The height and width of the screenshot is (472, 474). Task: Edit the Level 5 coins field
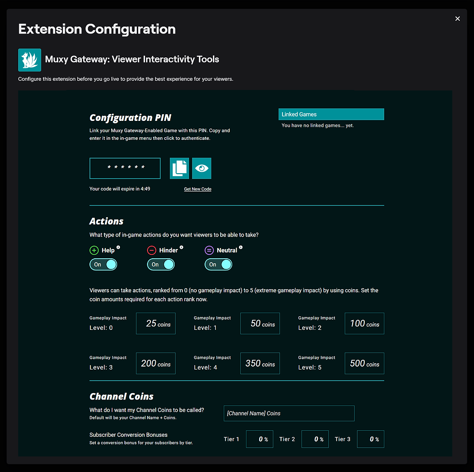365,363
